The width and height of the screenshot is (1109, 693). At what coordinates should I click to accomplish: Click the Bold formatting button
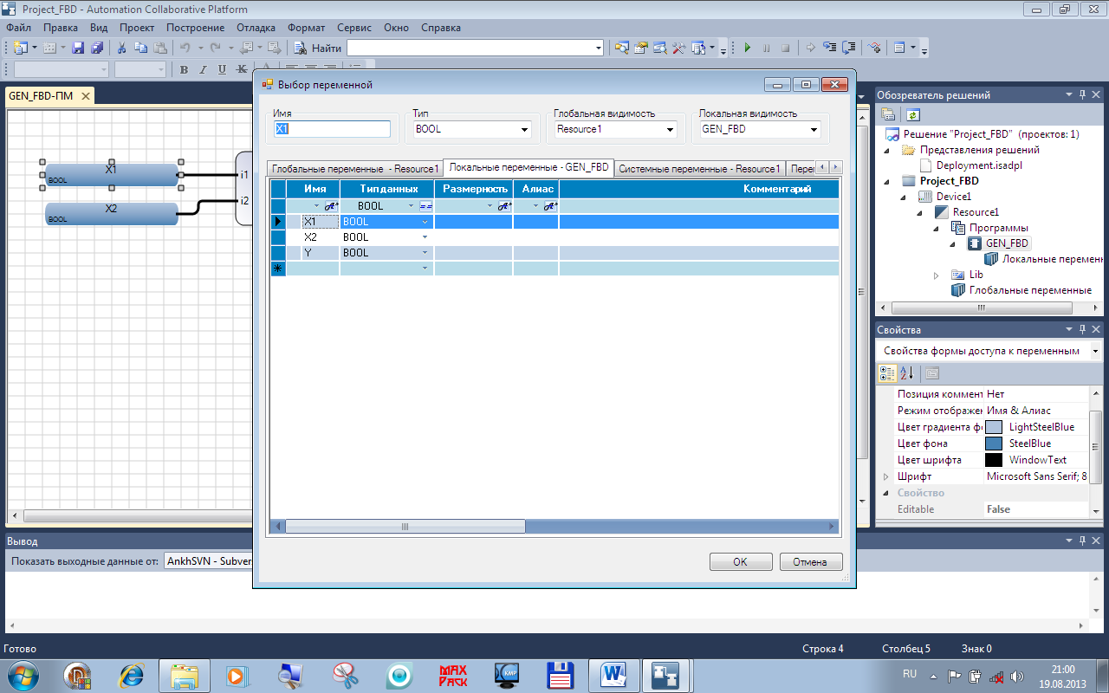tap(184, 69)
